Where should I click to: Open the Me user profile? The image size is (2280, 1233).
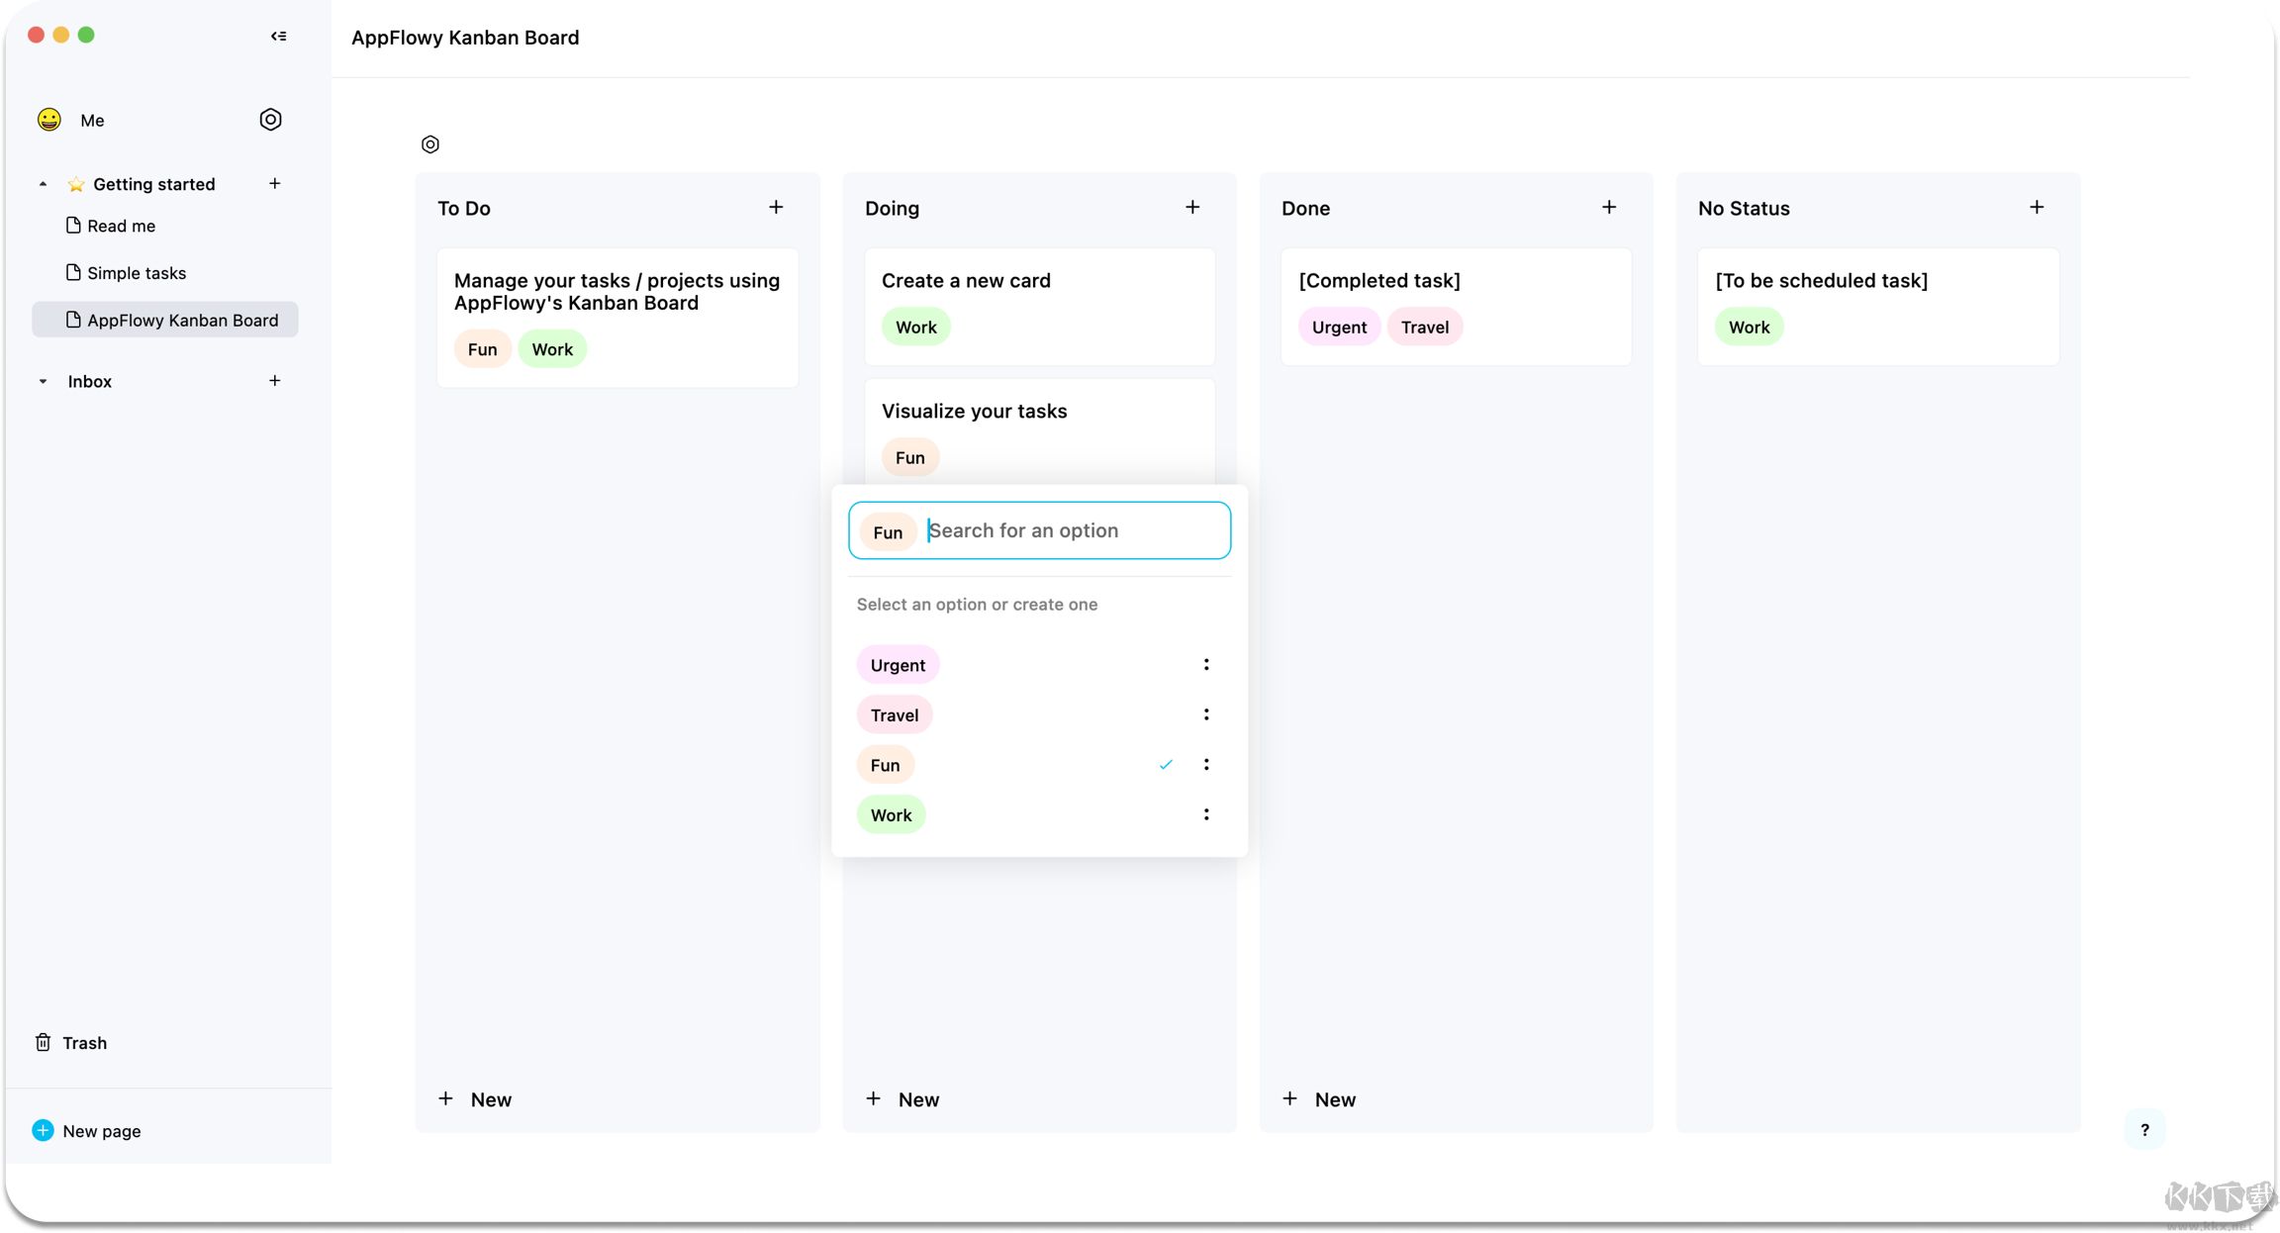coord(92,121)
